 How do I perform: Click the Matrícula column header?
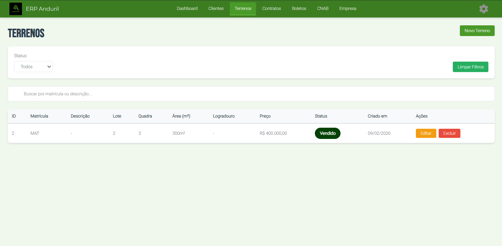(x=39, y=116)
